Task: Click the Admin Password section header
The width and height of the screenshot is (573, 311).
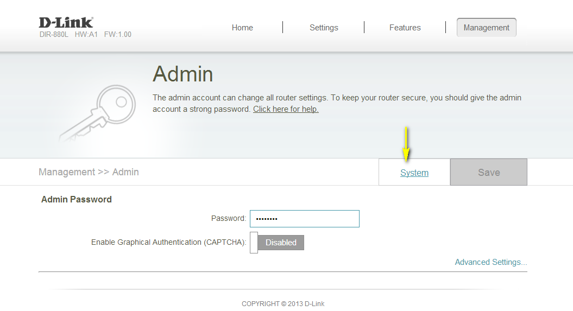Action: click(x=77, y=200)
